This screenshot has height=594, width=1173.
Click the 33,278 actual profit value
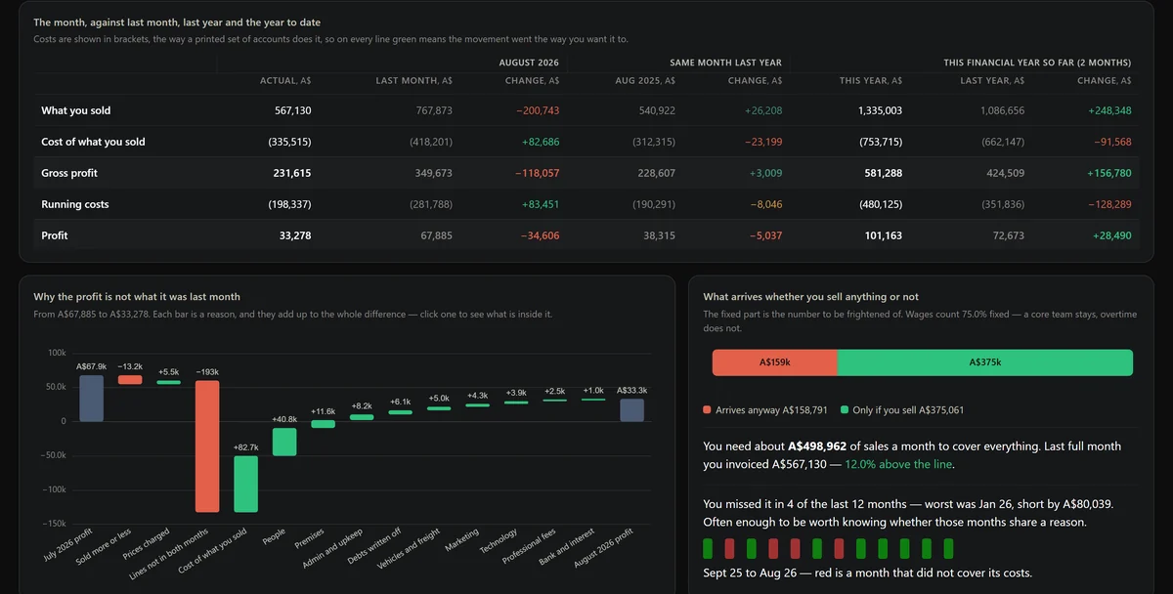click(x=296, y=235)
